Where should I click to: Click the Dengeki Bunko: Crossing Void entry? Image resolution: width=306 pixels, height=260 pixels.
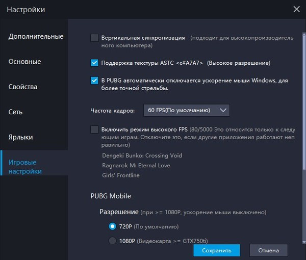(x=142, y=155)
